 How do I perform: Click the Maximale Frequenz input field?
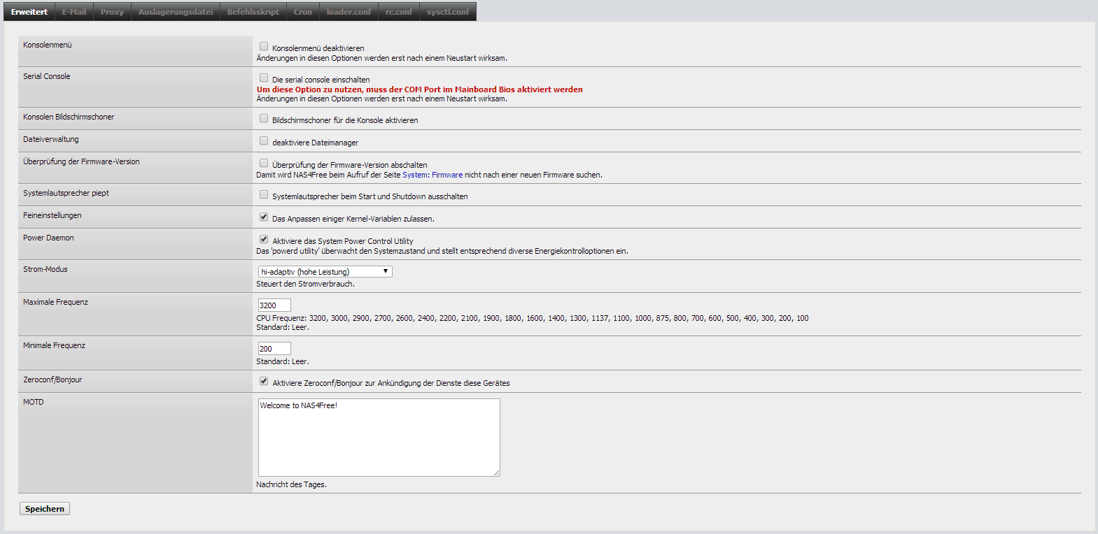(x=274, y=305)
